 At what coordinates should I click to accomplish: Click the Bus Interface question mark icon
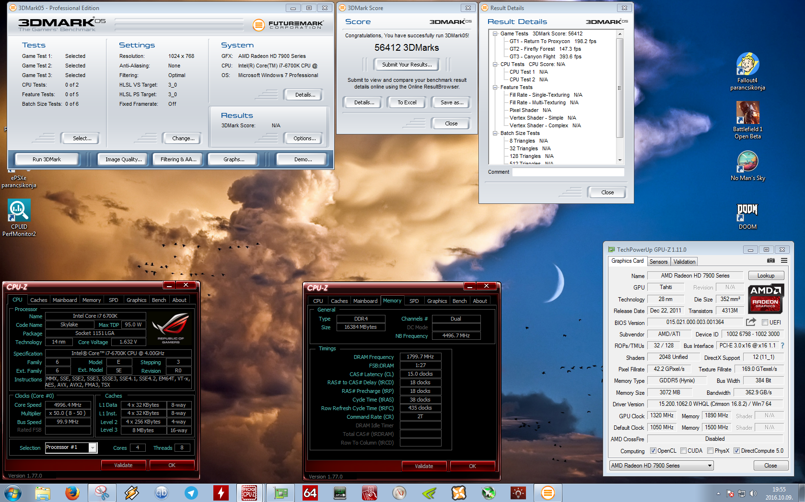pyautogui.click(x=782, y=346)
